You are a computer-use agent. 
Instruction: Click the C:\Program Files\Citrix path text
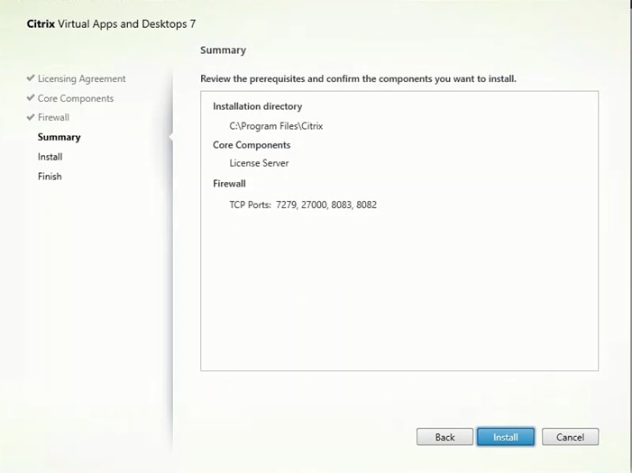(x=276, y=126)
